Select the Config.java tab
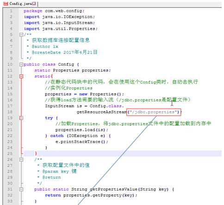Screen dimensions: 224x205 [20, 4]
